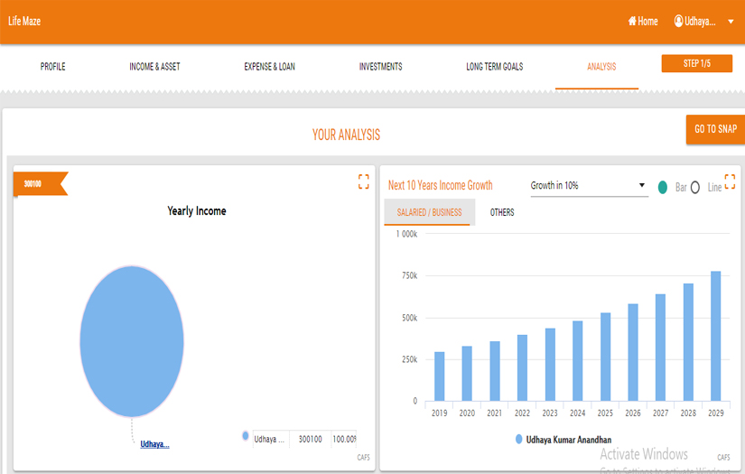The height and width of the screenshot is (474, 745).
Task: Click the Udhaya Kumar Anandhan legend marker
Action: tap(519, 439)
